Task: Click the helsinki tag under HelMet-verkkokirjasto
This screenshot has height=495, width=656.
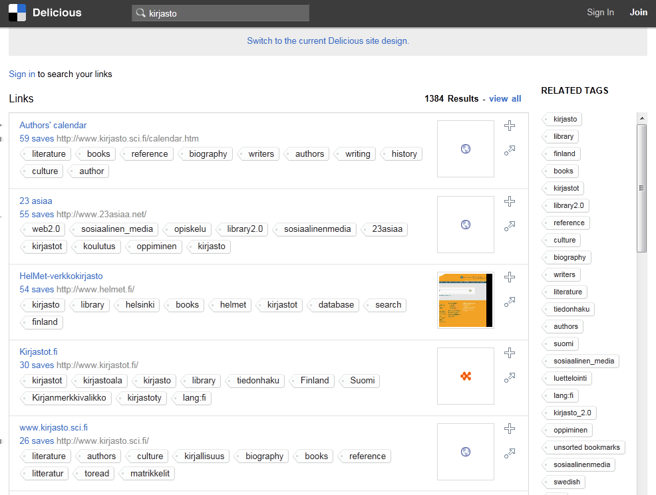Action: pyautogui.click(x=137, y=305)
